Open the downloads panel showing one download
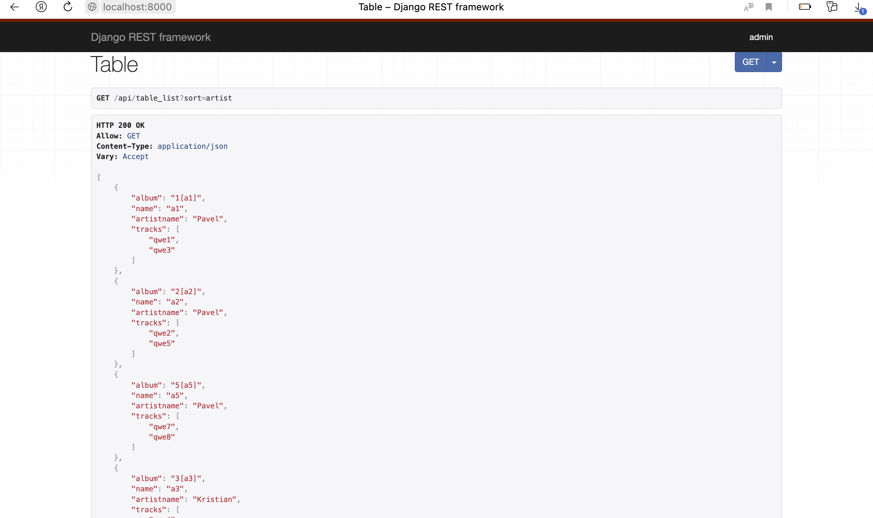Viewport: 873px width, 518px height. pyautogui.click(x=858, y=7)
